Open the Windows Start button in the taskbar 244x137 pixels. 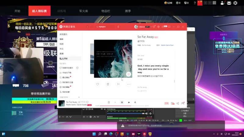click(94, 134)
